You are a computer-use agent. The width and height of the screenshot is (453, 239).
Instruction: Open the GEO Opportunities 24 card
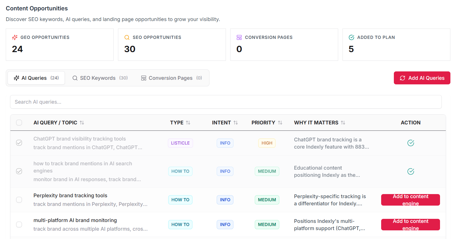[x=60, y=45]
